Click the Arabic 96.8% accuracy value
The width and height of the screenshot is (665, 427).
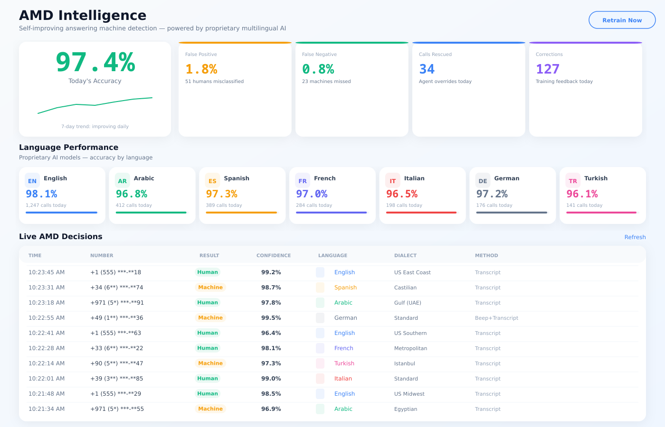pos(132,194)
